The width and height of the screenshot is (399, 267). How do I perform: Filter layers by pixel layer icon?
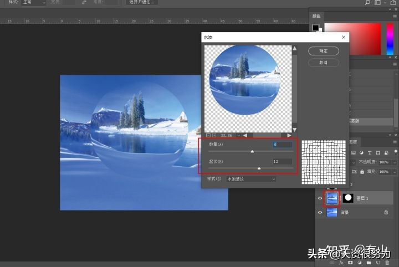click(353, 152)
